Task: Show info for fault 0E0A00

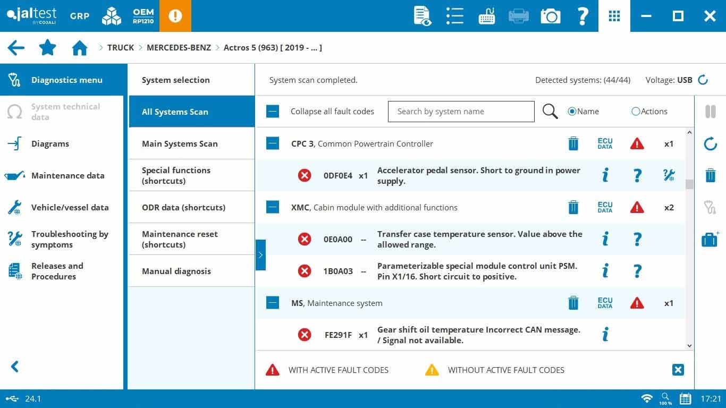Action: [605, 239]
